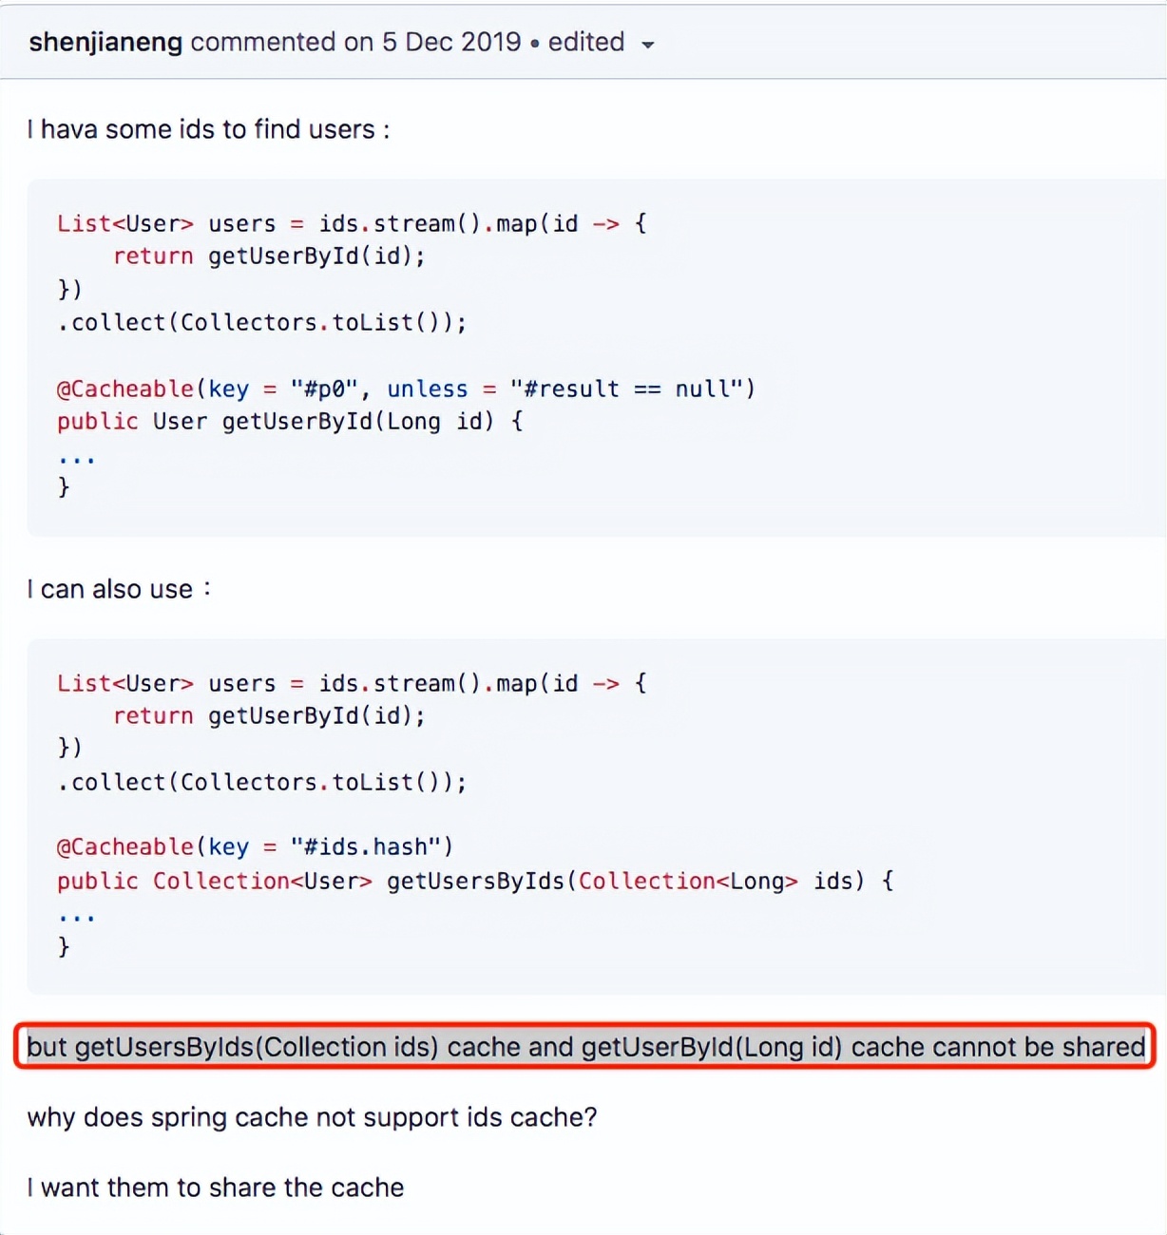Click the word "commented" in the comment header
This screenshot has width=1167, height=1235.
tap(262, 43)
